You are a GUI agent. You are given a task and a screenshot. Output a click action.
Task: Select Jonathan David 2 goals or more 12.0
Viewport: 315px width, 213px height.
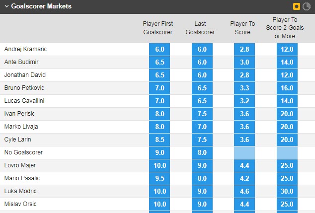tap(287, 75)
